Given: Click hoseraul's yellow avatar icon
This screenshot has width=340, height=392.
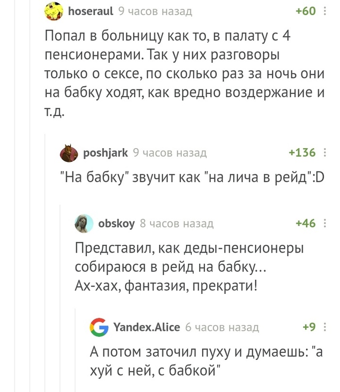Looking at the screenshot, I should (x=54, y=11).
